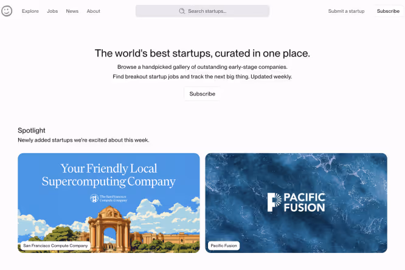Click Submit a startup link

[346, 11]
